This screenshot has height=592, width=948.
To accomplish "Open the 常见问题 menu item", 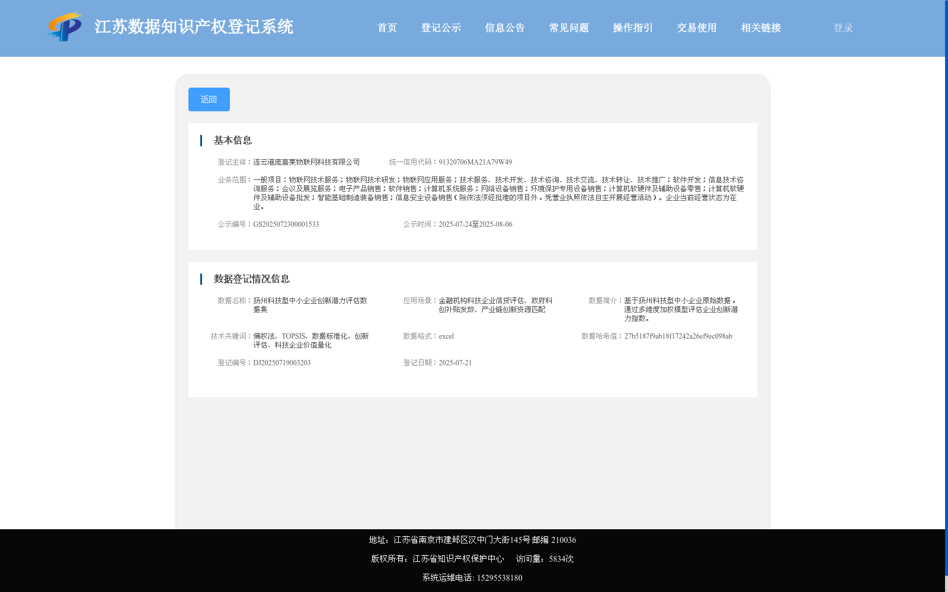I will 569,28.
